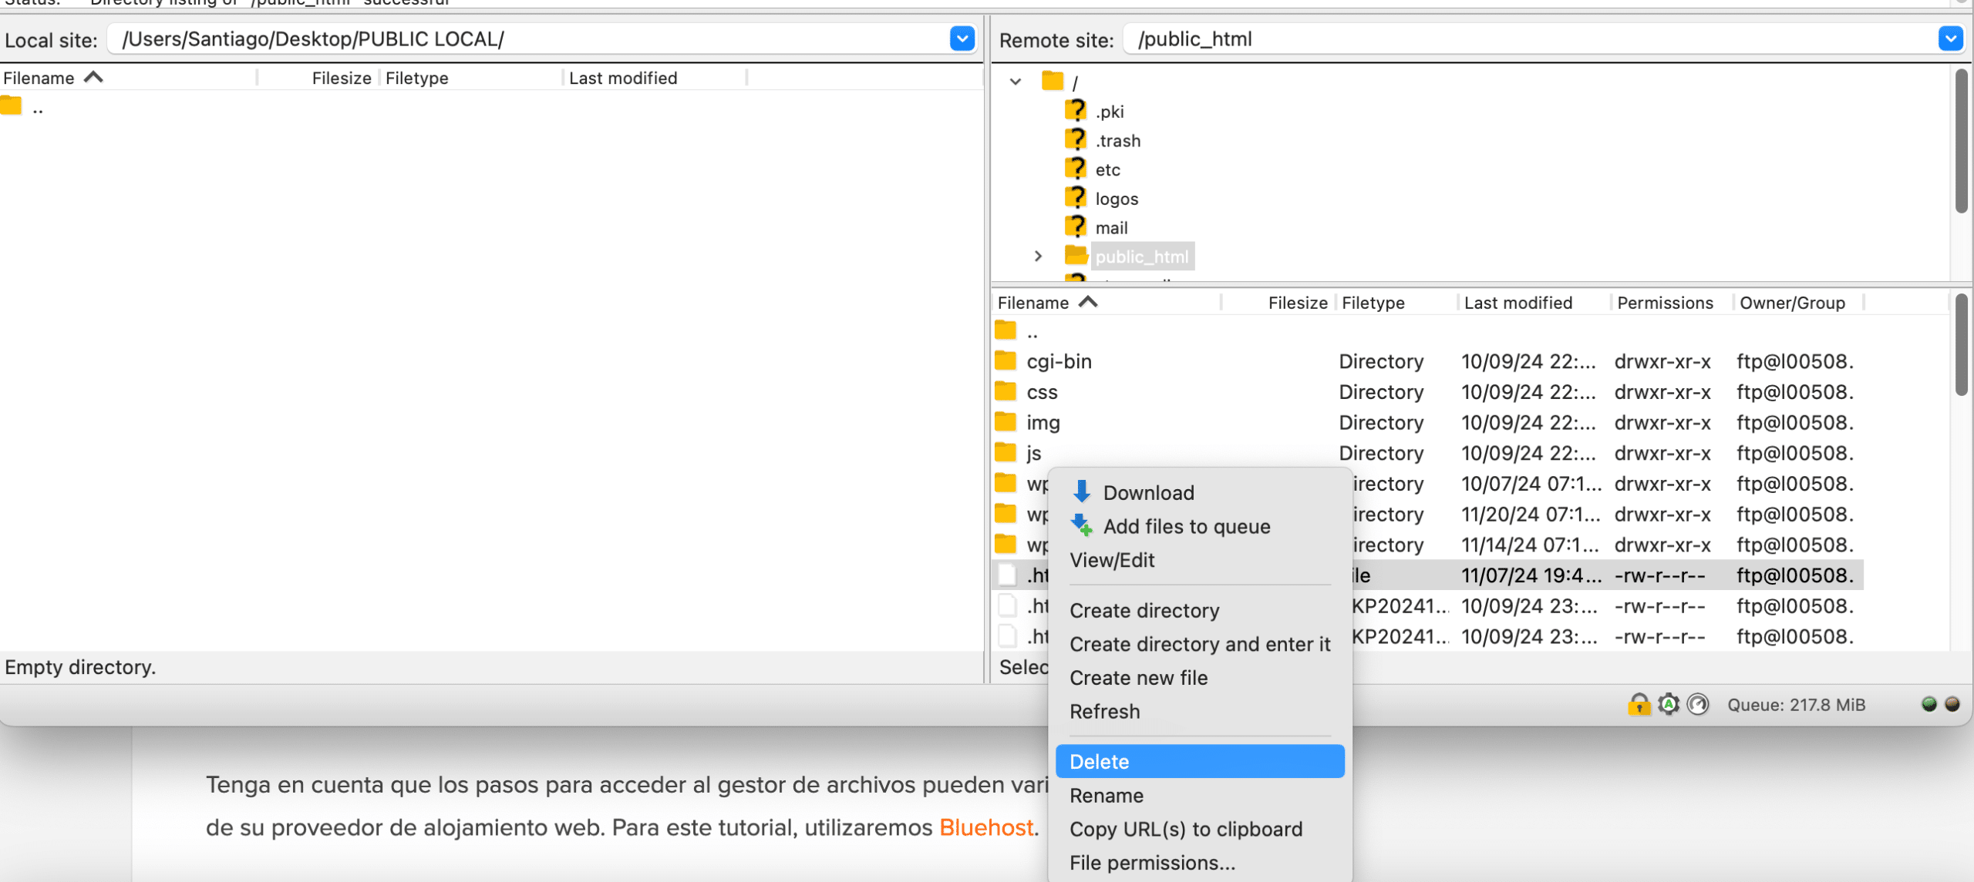Click the lock encryption icon in status bar

click(1639, 704)
